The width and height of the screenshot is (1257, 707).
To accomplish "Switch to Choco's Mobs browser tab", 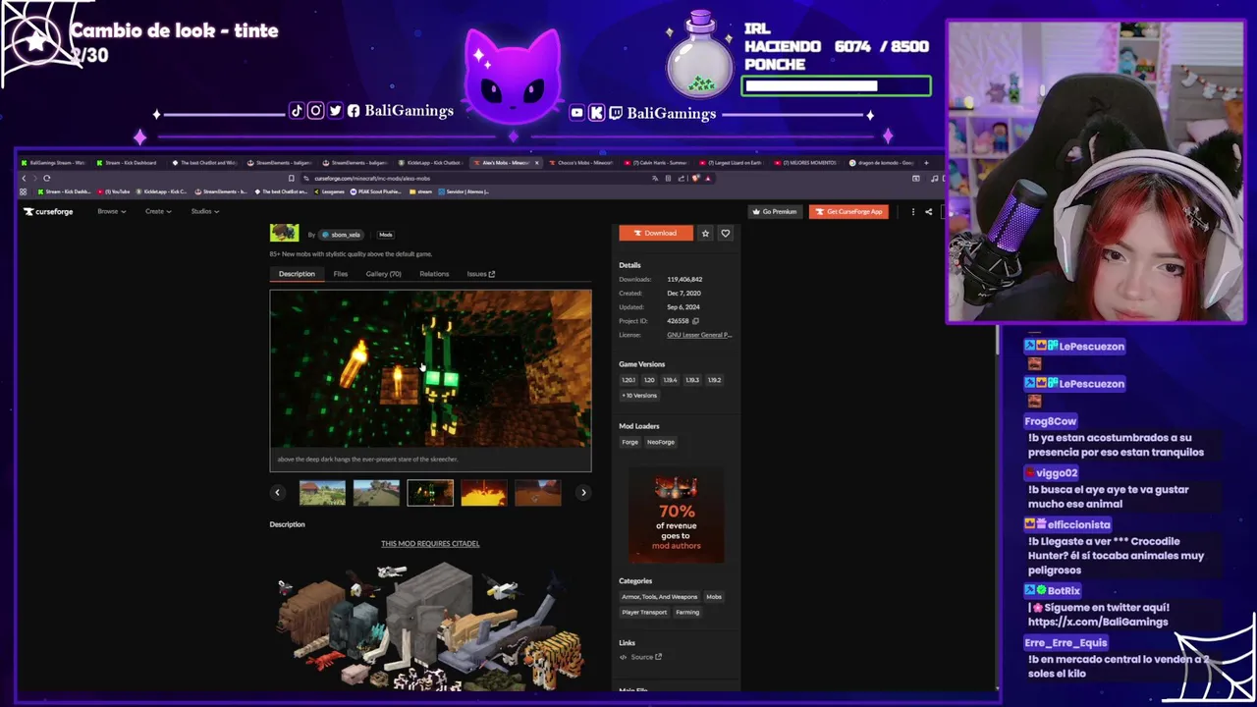I will 582,163.
